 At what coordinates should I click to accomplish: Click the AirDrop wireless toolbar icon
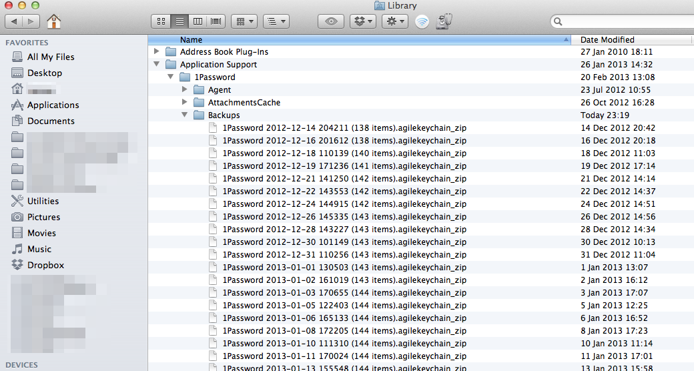422,21
